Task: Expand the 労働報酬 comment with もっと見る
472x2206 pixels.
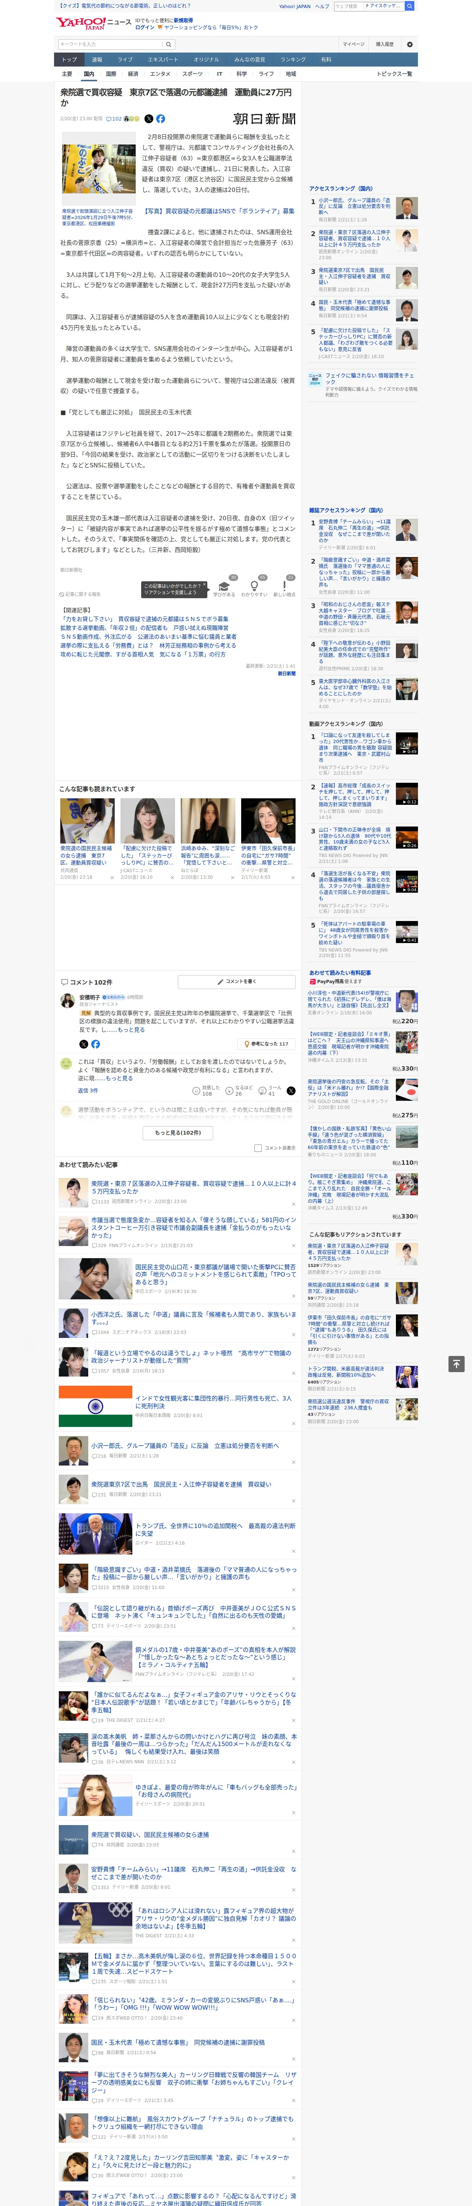Action: pos(120,1078)
